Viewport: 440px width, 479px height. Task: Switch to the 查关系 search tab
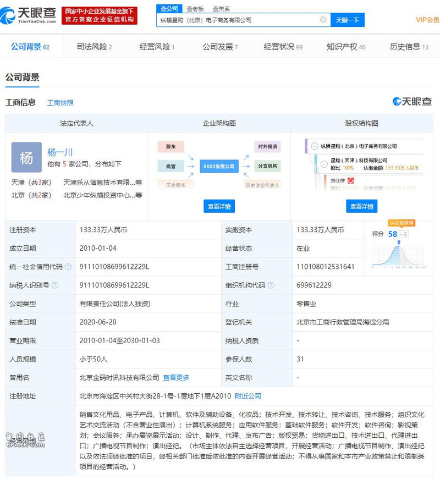click(221, 9)
